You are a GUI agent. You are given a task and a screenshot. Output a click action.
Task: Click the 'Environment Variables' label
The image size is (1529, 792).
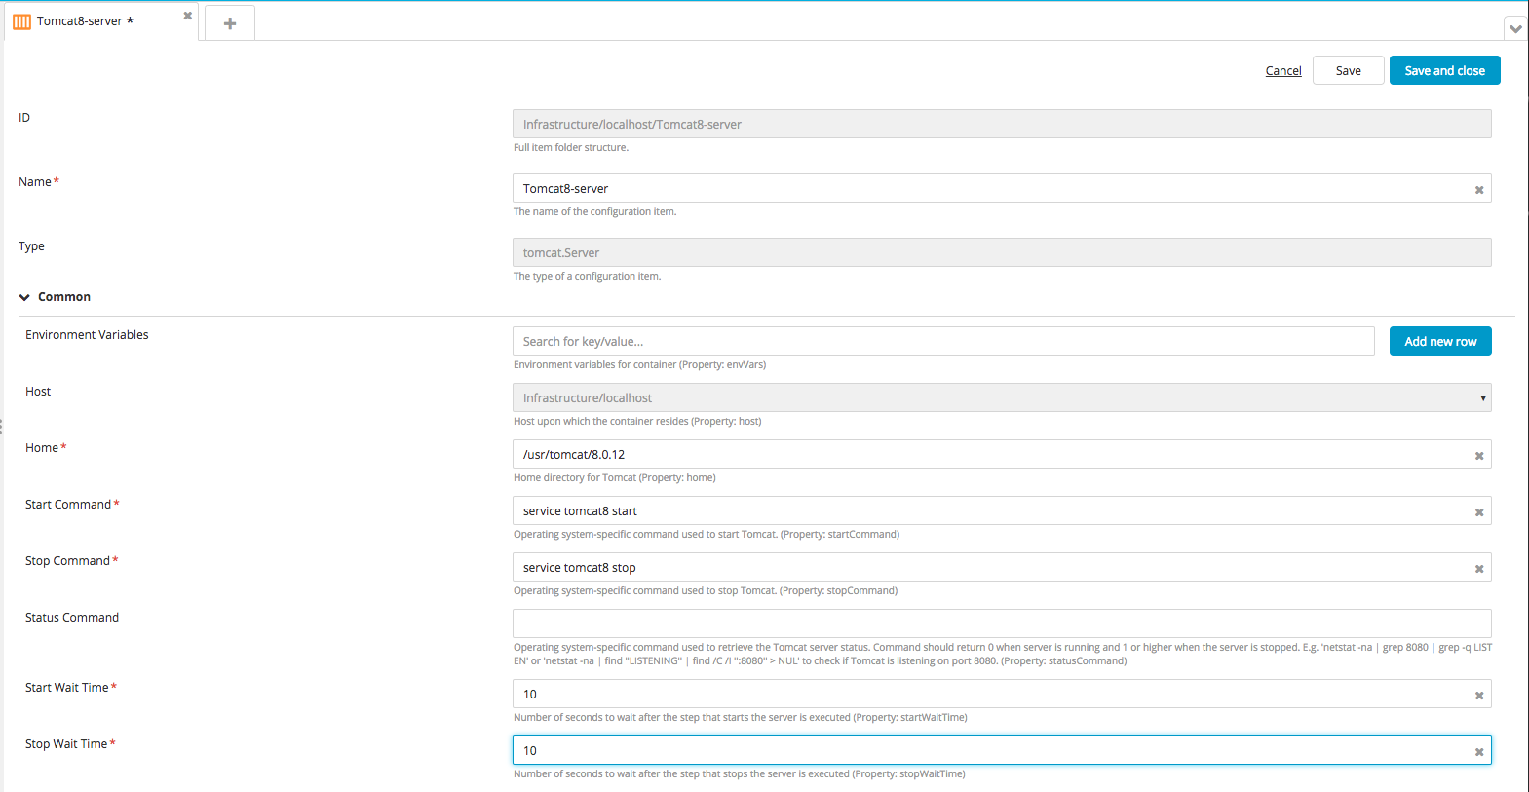[x=87, y=334]
